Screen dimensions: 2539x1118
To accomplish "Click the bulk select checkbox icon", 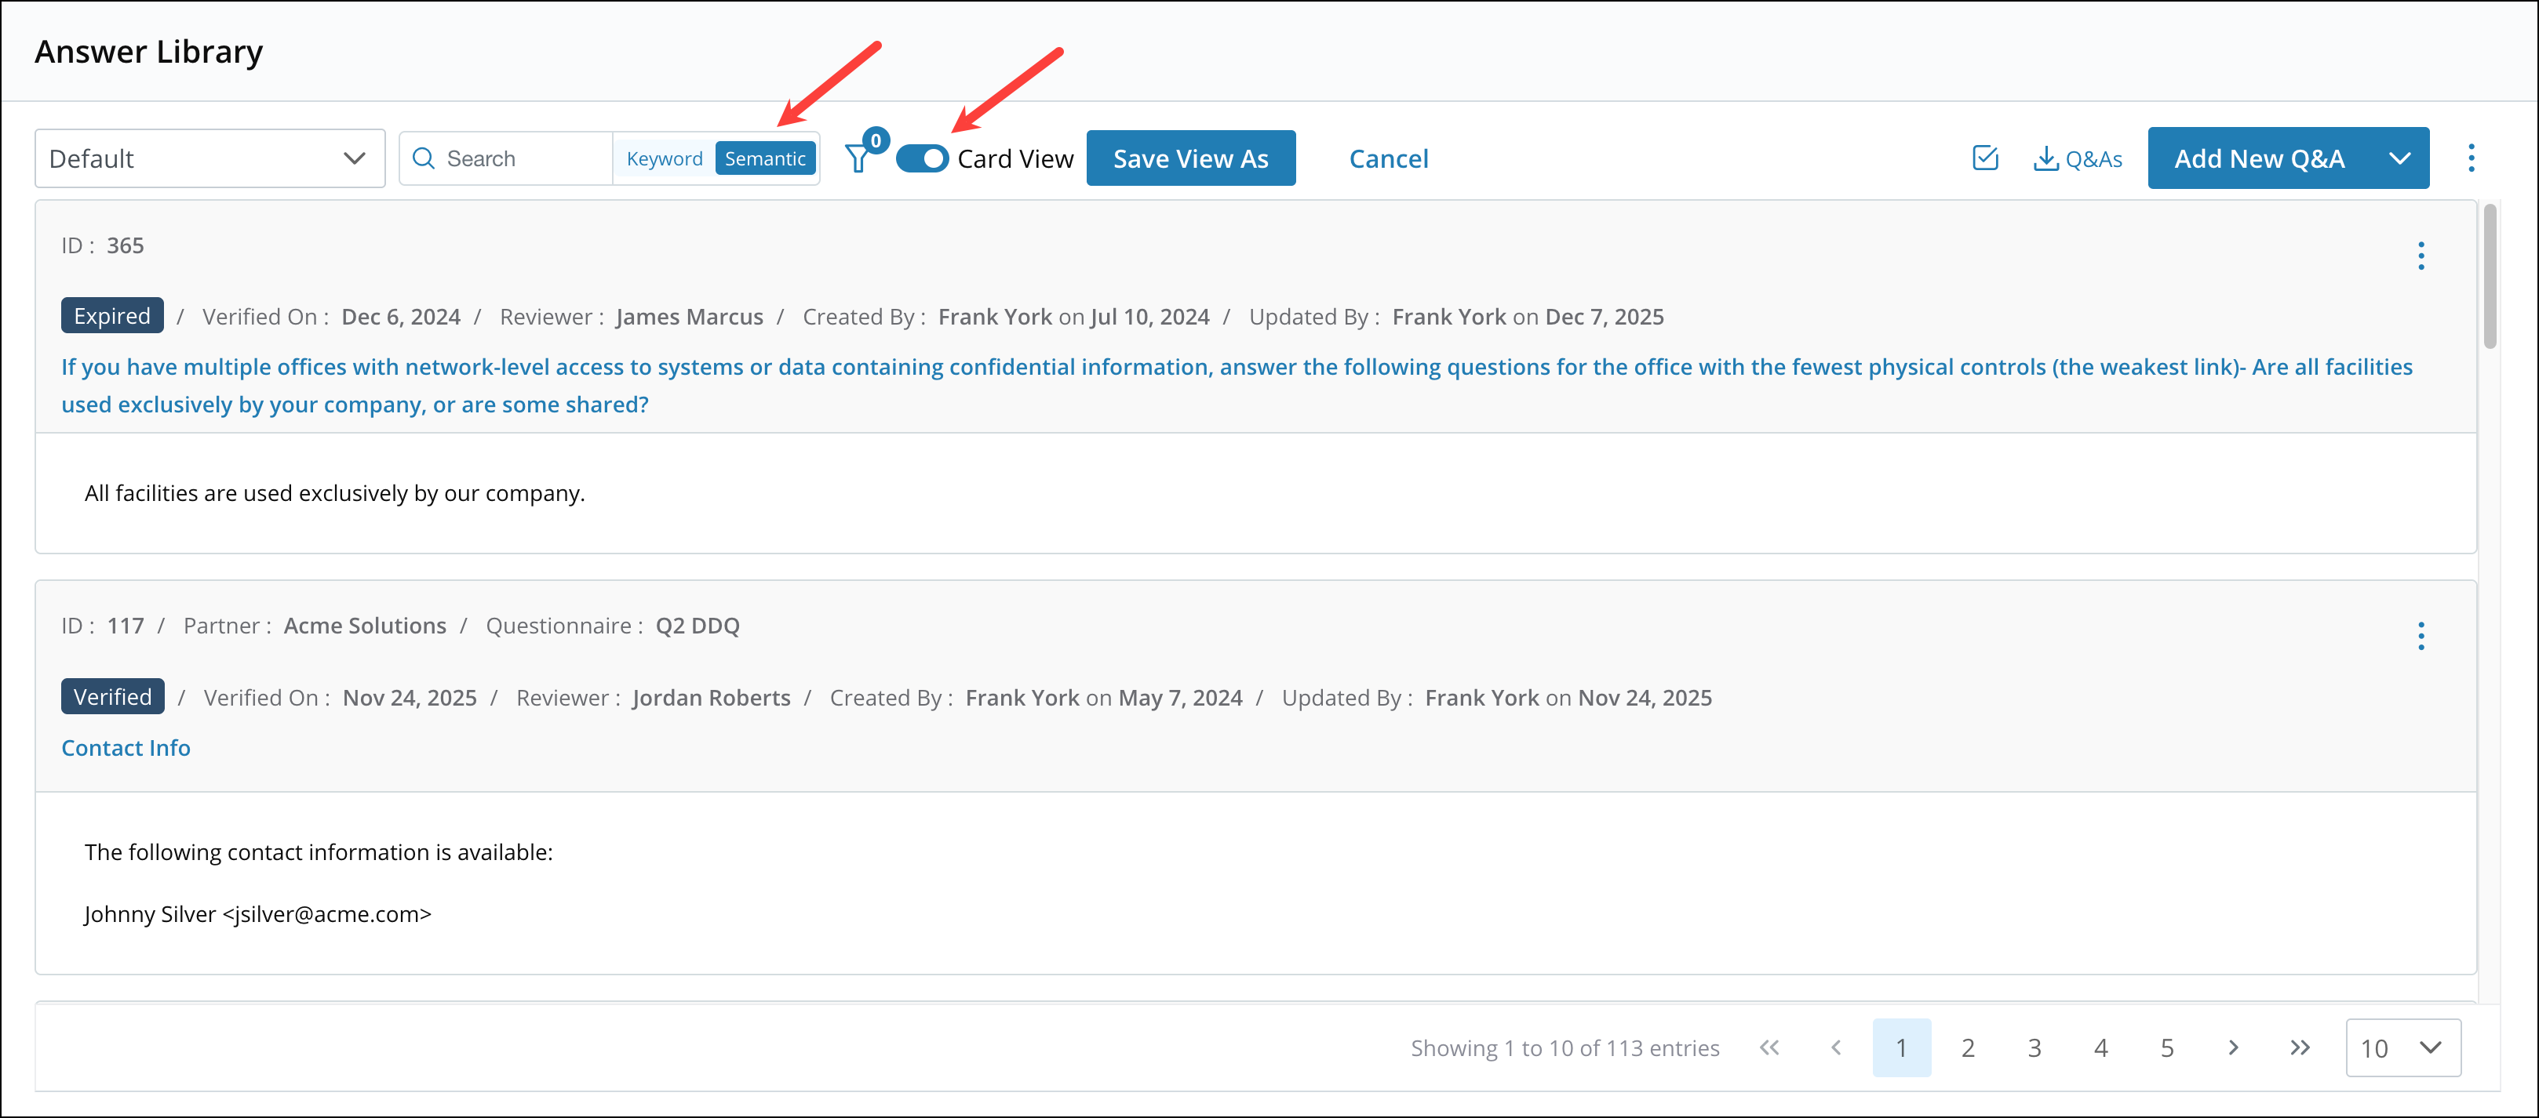I will 1985,158.
